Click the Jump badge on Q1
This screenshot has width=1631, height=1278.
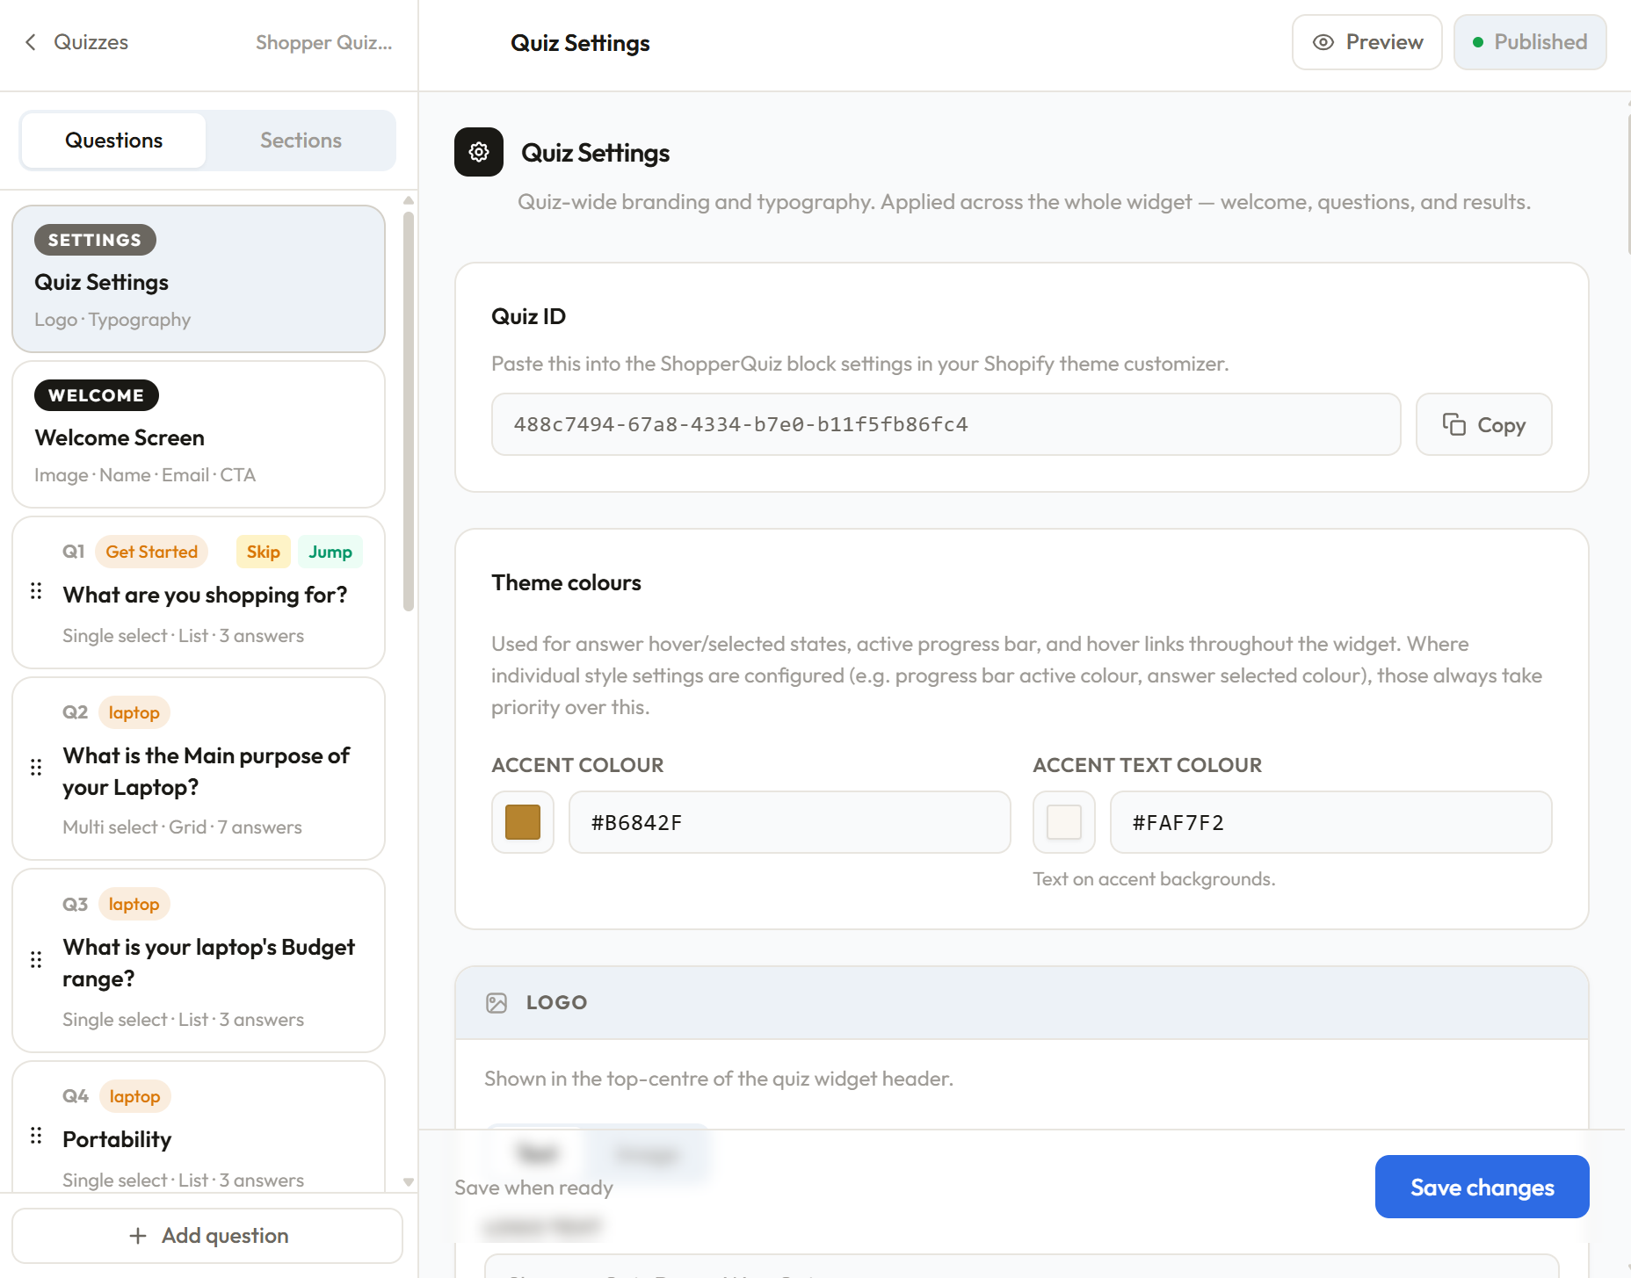click(x=330, y=552)
